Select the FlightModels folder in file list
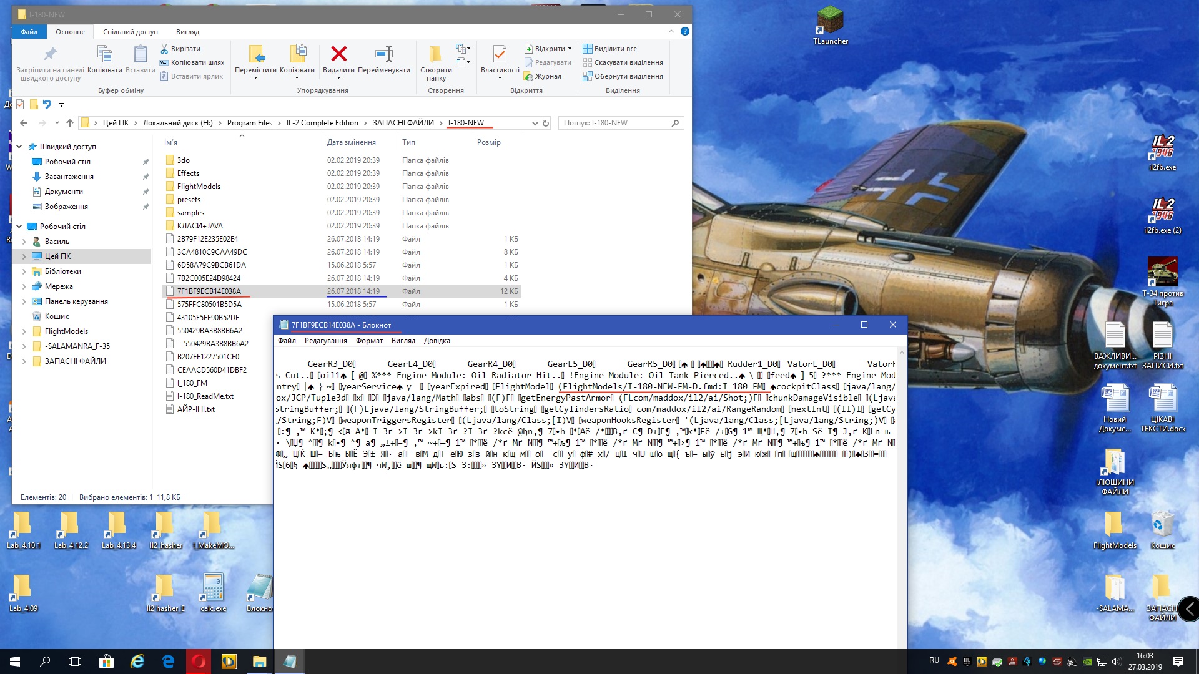 198,187
